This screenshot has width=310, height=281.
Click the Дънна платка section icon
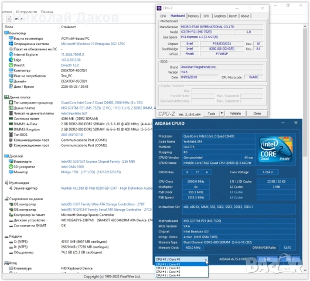[6, 97]
